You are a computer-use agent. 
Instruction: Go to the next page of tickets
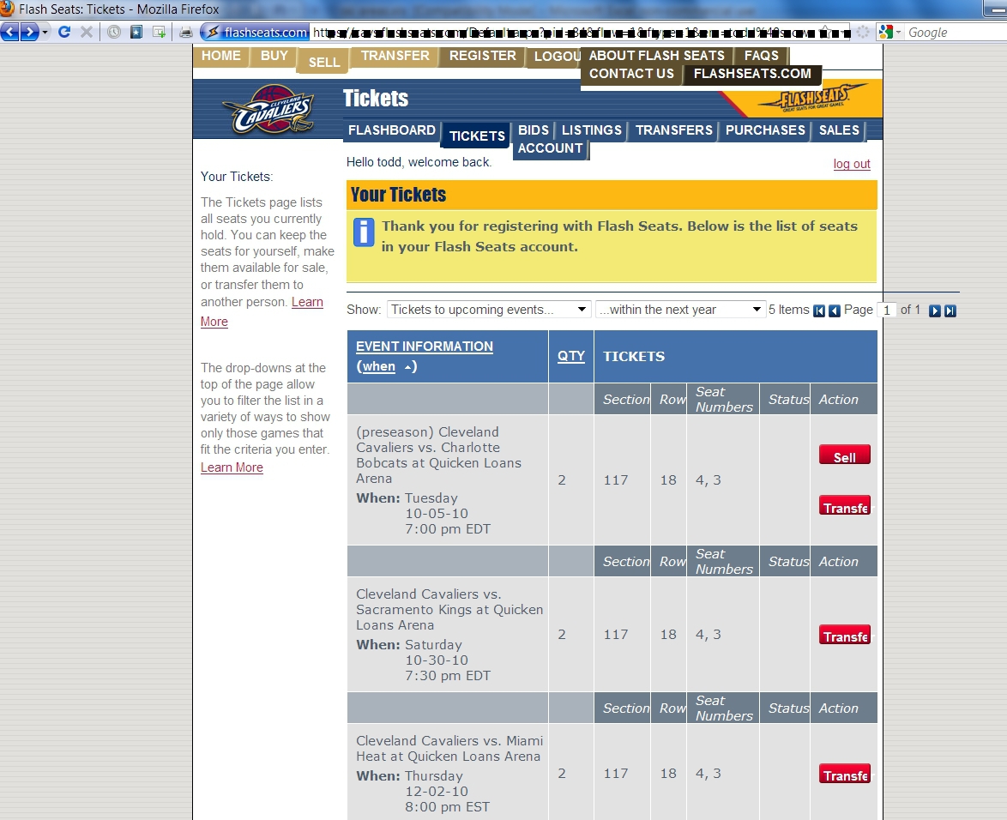coord(934,311)
